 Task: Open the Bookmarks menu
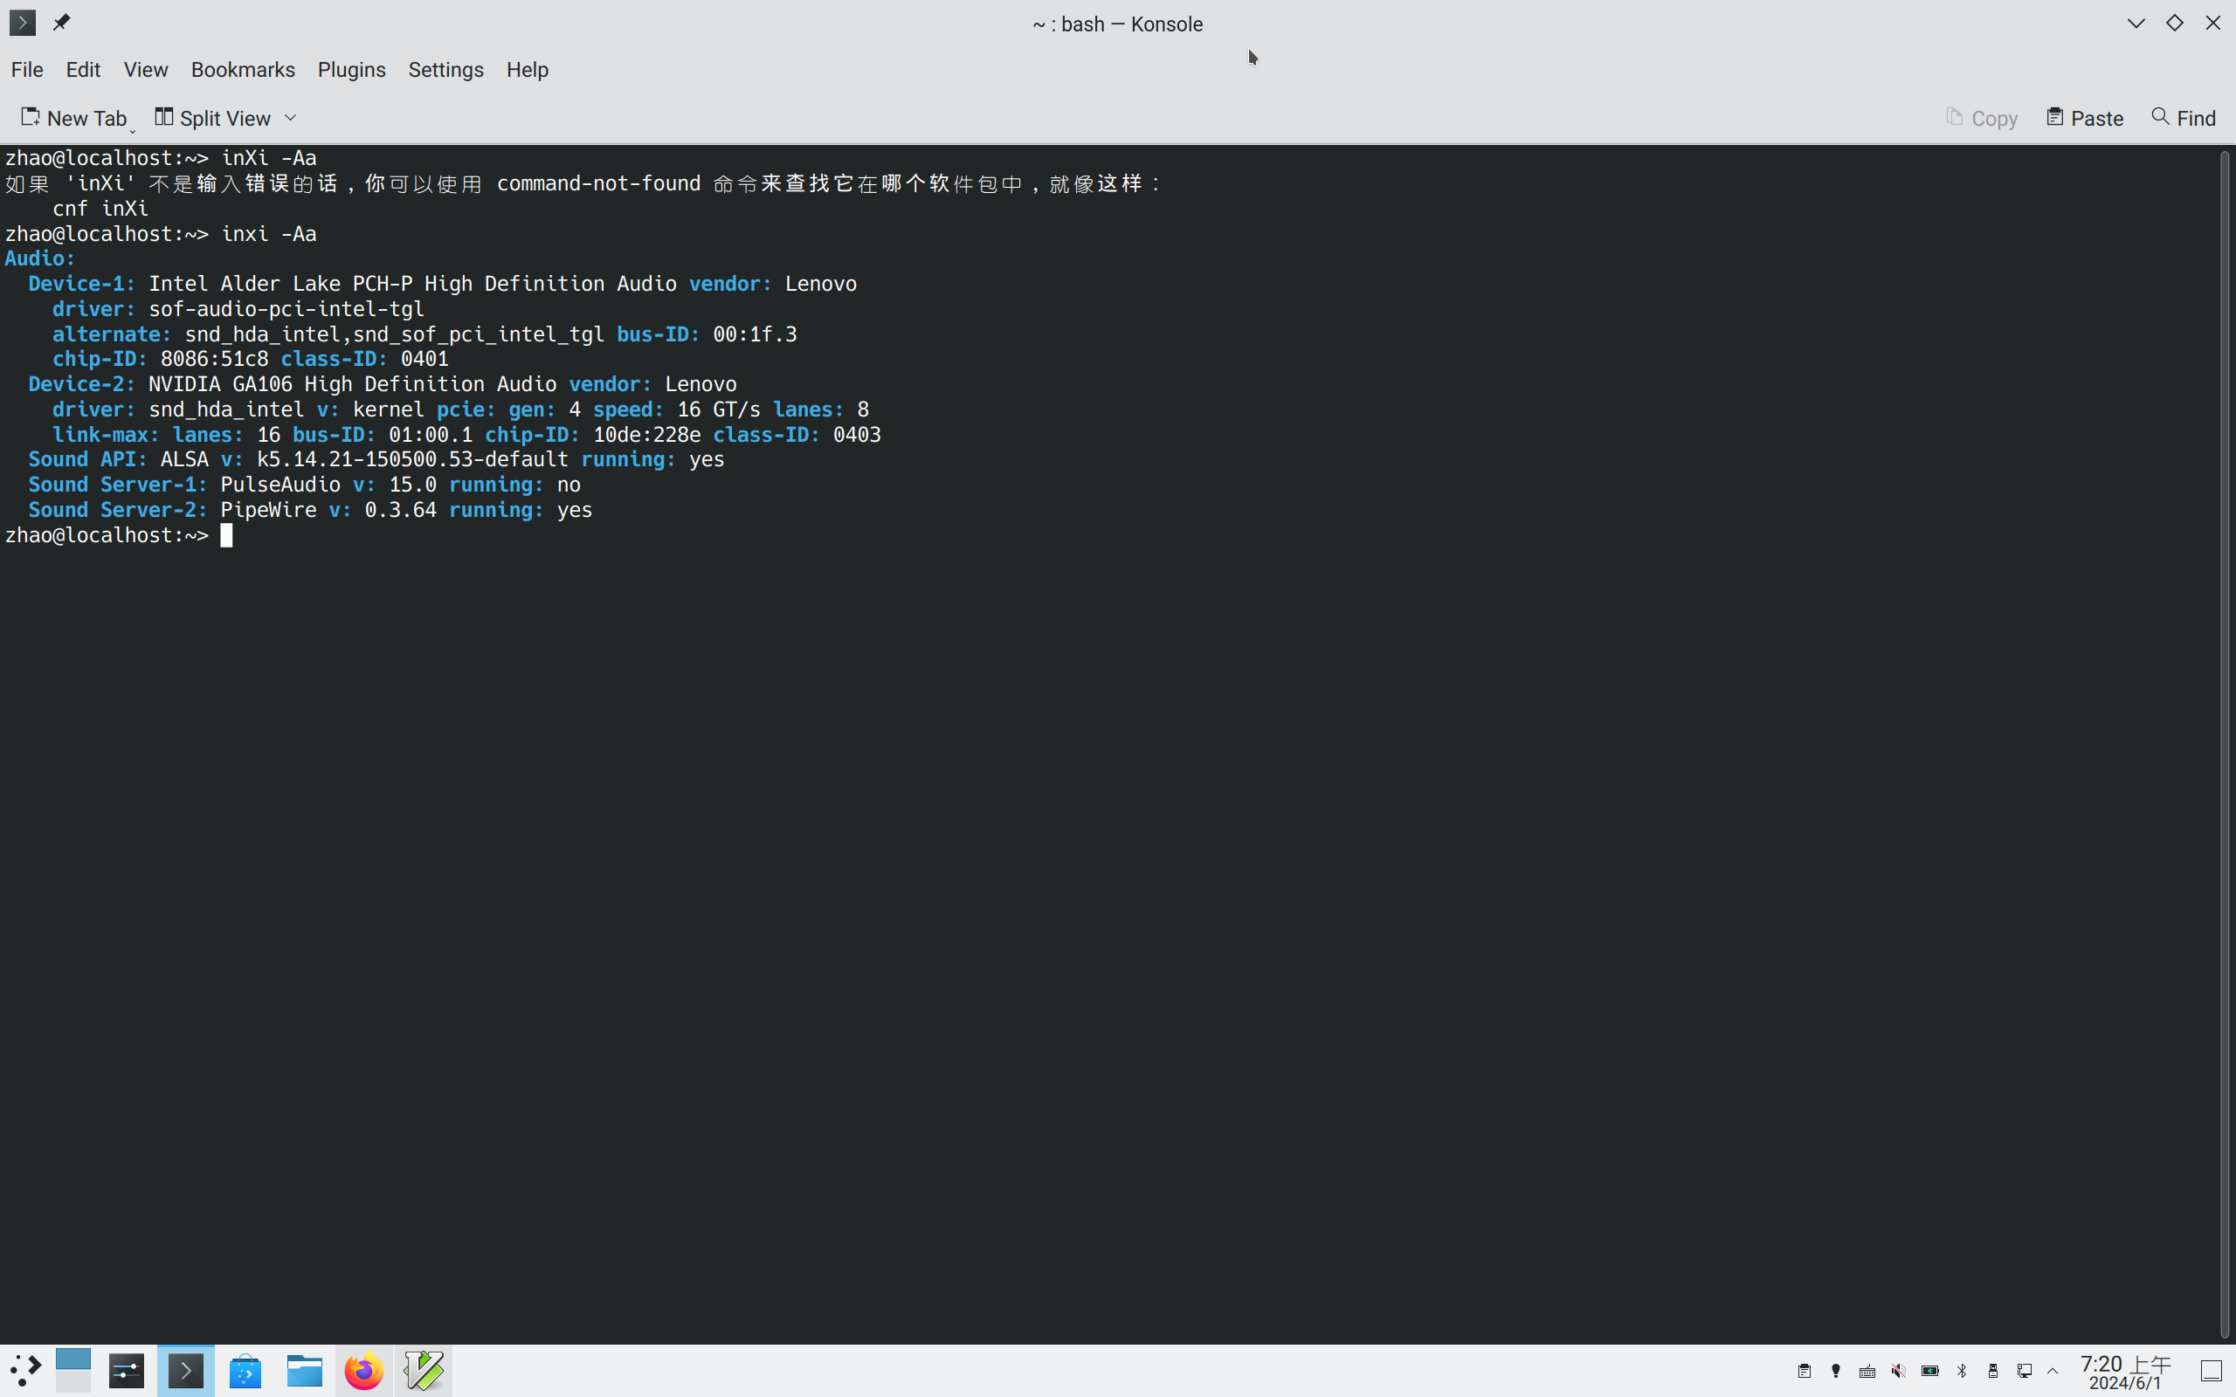[242, 69]
